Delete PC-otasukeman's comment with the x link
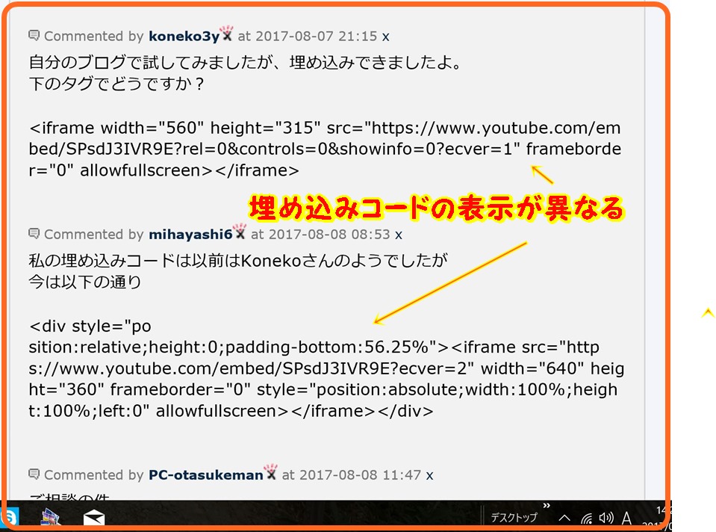 [430, 475]
